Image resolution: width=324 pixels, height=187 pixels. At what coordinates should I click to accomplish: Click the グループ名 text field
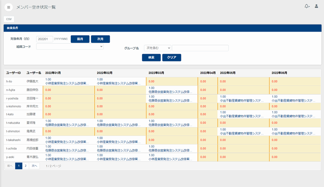200,48
